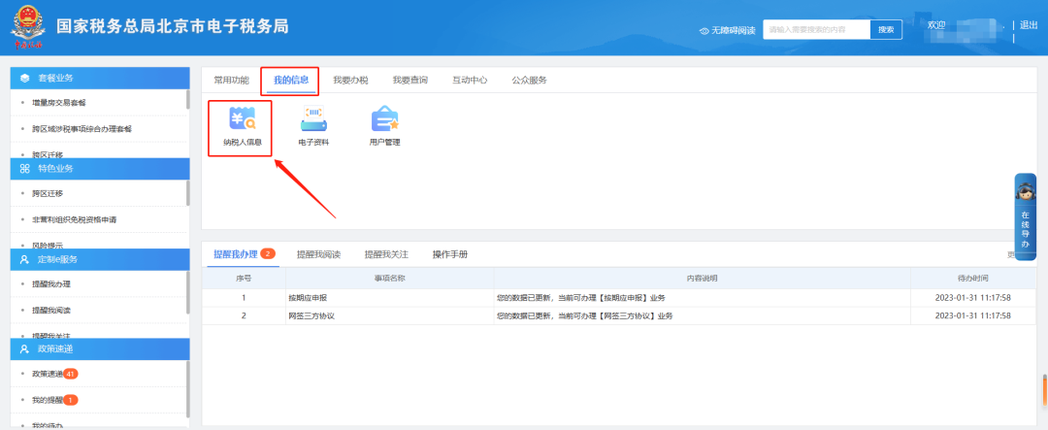1048x430 pixels.
Task: Switch to the 公众服务 tab
Action: coord(530,81)
